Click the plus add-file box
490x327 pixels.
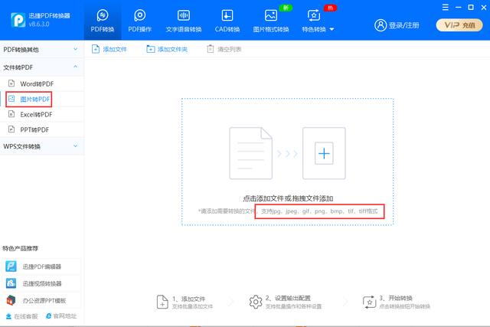click(x=324, y=153)
